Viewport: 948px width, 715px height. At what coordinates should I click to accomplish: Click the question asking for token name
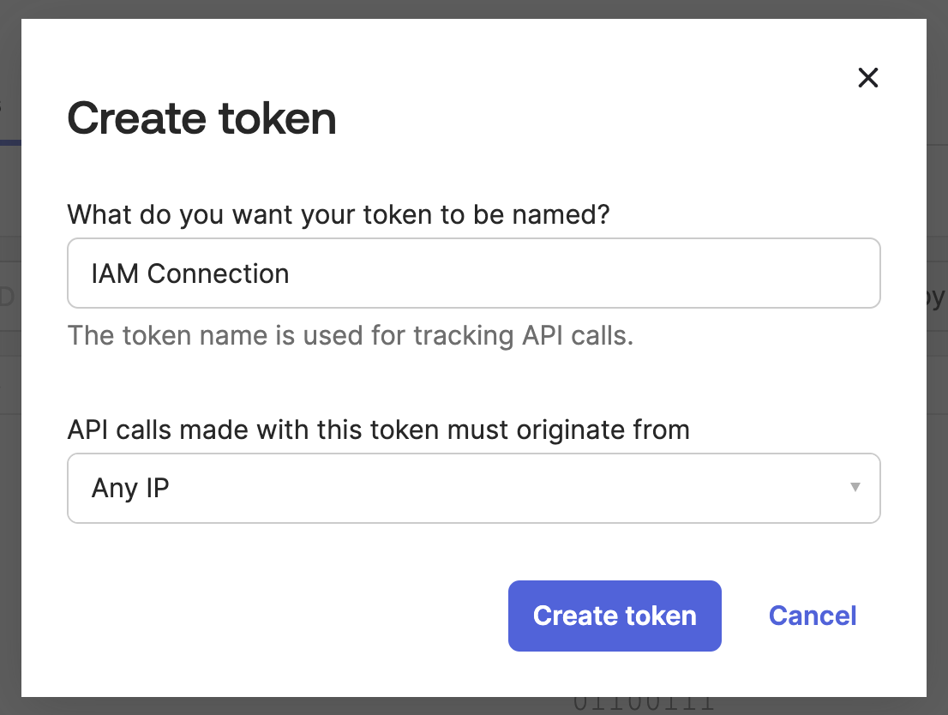tap(338, 214)
